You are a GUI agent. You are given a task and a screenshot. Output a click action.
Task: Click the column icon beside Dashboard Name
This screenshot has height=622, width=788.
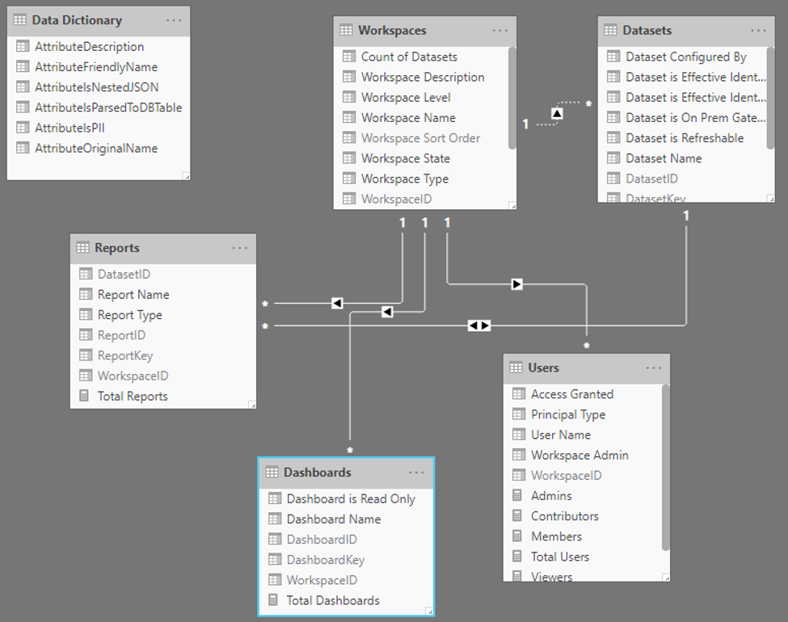click(275, 519)
